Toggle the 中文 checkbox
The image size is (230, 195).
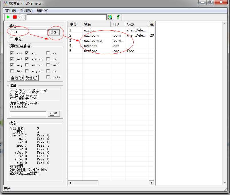pos(11,39)
